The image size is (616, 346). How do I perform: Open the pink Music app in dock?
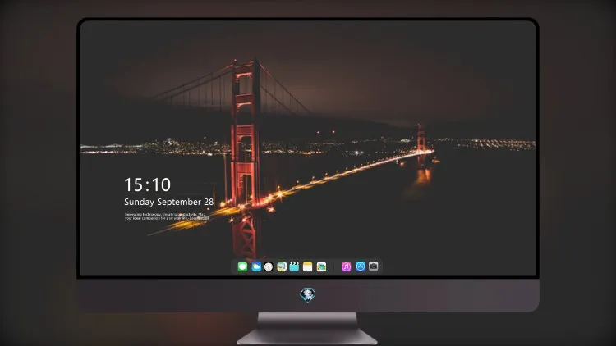coord(346,266)
